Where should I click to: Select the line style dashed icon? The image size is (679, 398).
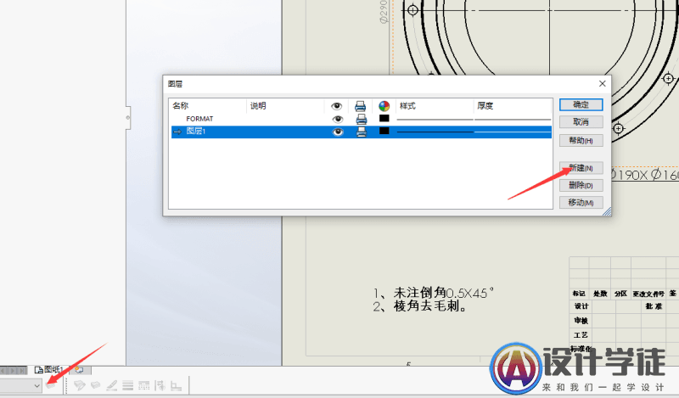tap(143, 385)
